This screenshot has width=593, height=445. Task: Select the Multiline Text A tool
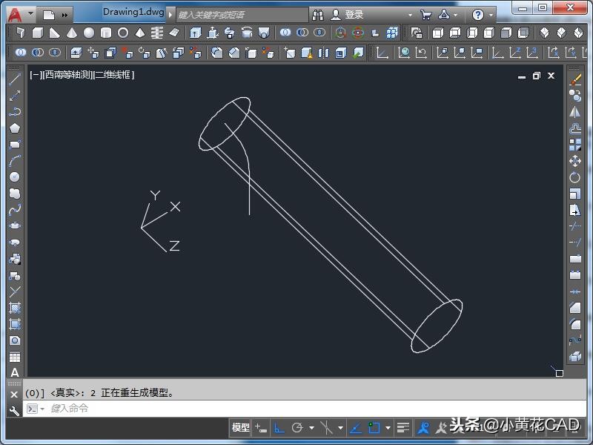coord(14,373)
